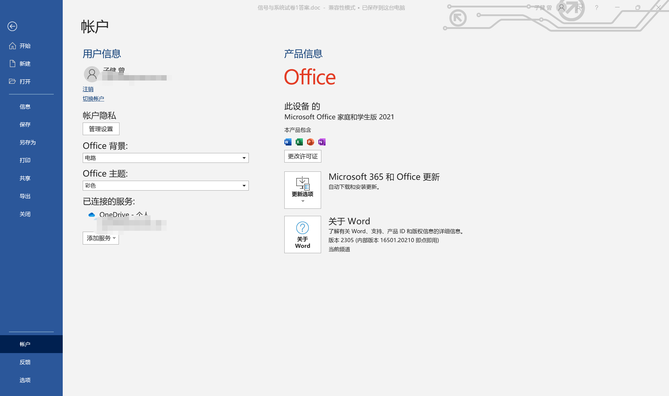
Task: Open the 添加服务 dropdown
Action: [x=101, y=238]
